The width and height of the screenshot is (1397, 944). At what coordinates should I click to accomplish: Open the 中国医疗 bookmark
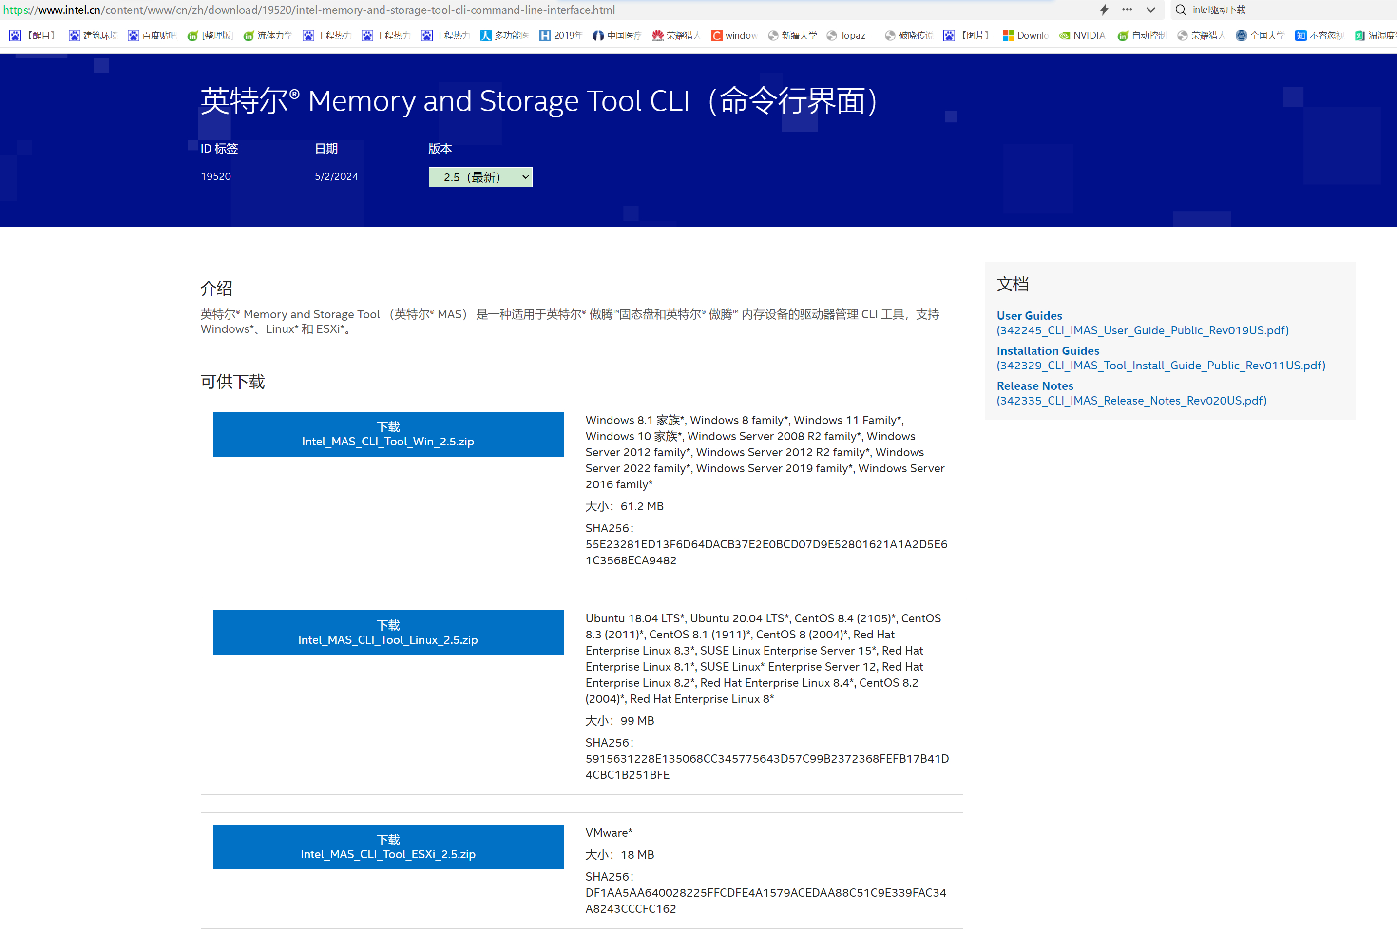tap(617, 36)
